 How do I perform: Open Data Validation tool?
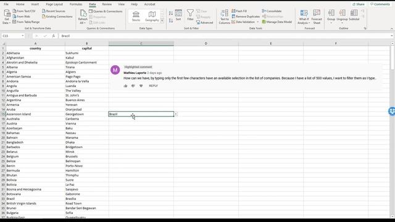click(243, 22)
